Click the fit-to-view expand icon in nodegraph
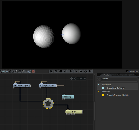This screenshot has width=139, height=130. click(x=75, y=79)
